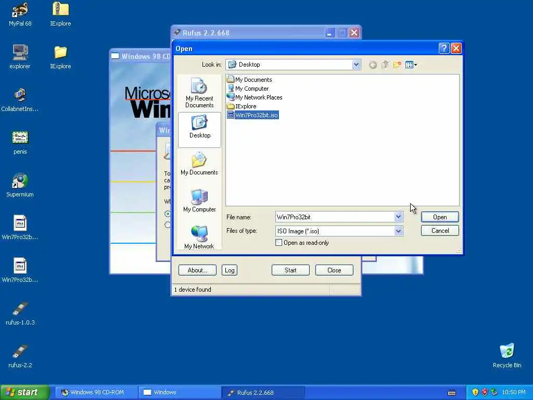Open the View Menu button
This screenshot has width=533, height=400.
pos(411,65)
